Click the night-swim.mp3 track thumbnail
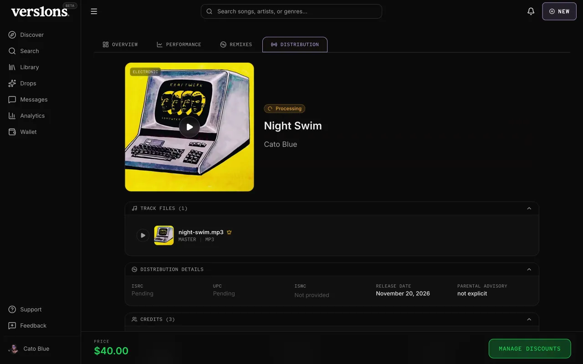The image size is (583, 364). click(x=164, y=236)
